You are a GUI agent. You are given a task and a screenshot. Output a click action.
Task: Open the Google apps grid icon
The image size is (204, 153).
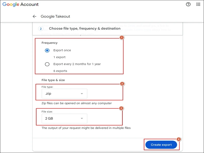[x=198, y=4]
